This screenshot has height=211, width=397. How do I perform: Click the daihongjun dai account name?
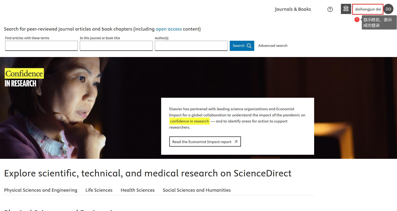click(368, 9)
